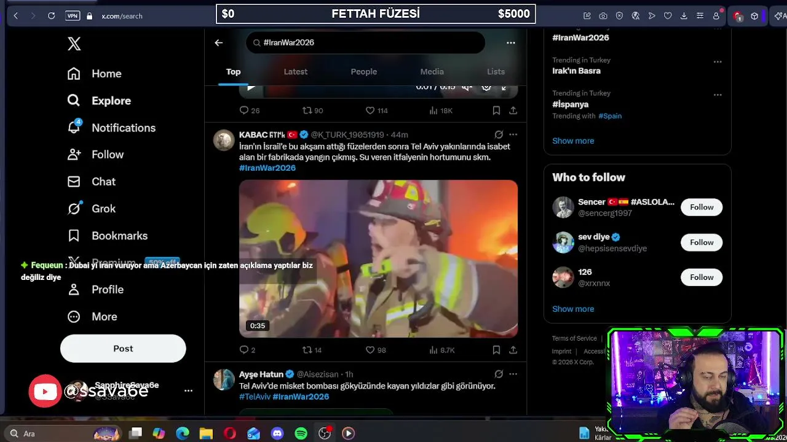
Task: Open Grok explain icon on KABAC post
Action: click(x=499, y=134)
